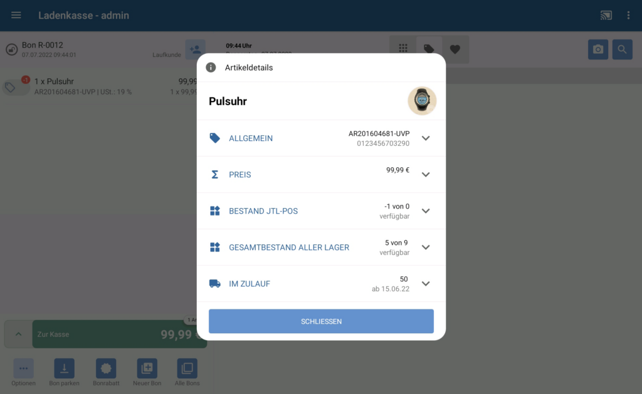Expand GESAMTBESTAND ALLER LAGER section
The height and width of the screenshot is (394, 642).
click(321, 247)
